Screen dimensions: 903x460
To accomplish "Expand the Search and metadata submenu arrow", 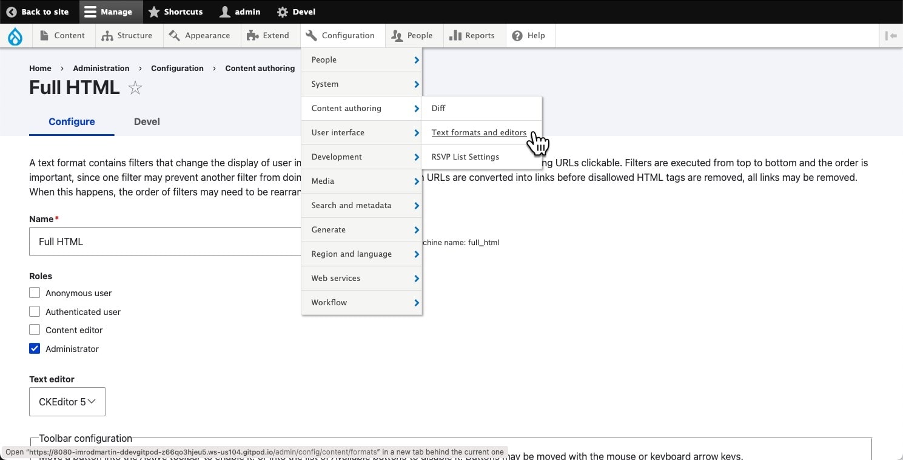I will click(417, 205).
